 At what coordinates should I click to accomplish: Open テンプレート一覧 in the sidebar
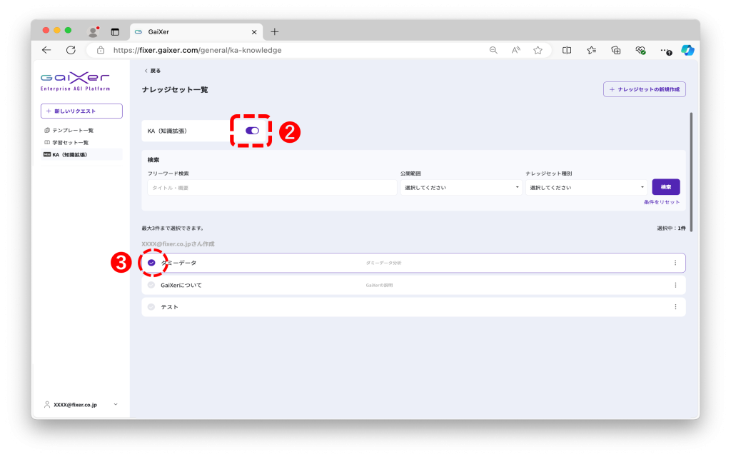pos(73,131)
